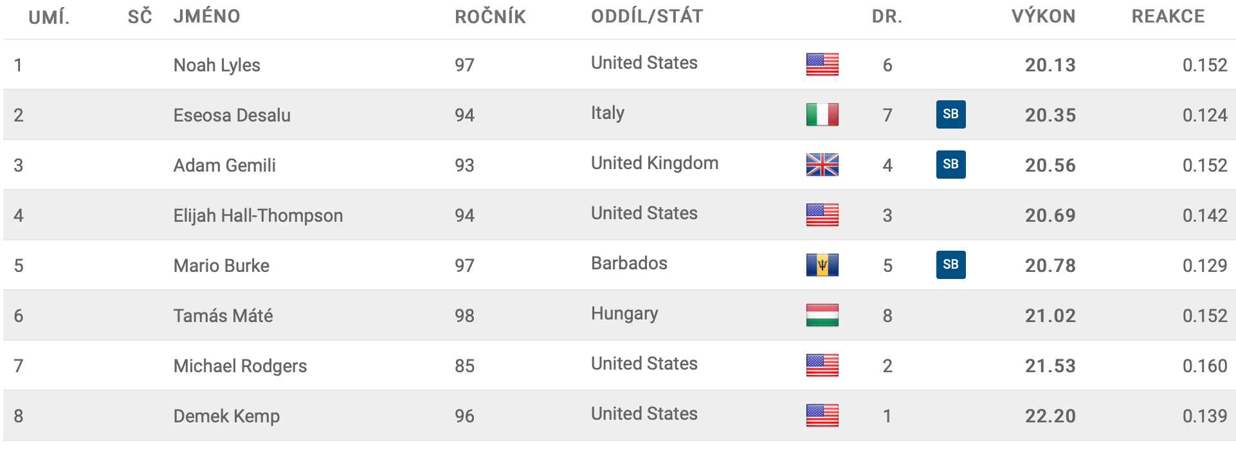Click the Hungary flag icon
This screenshot has width=1236, height=450.
point(822,315)
